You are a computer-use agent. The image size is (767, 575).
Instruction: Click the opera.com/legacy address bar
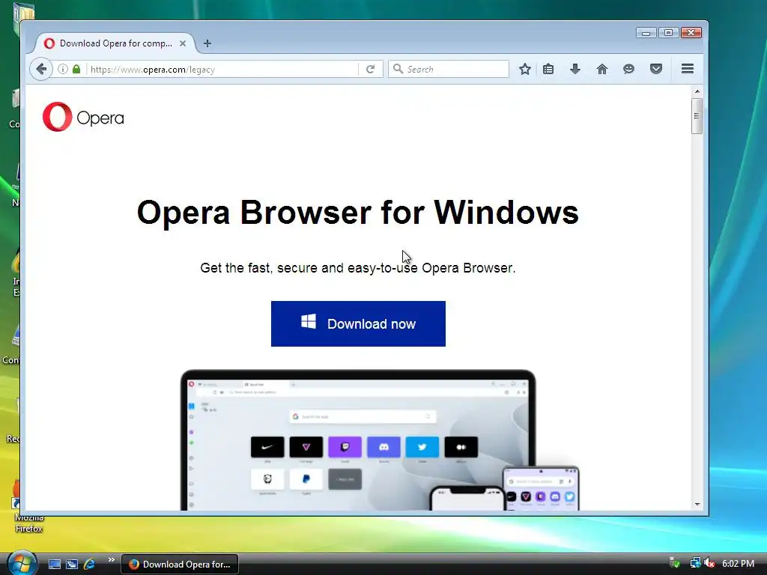pyautogui.click(x=222, y=70)
